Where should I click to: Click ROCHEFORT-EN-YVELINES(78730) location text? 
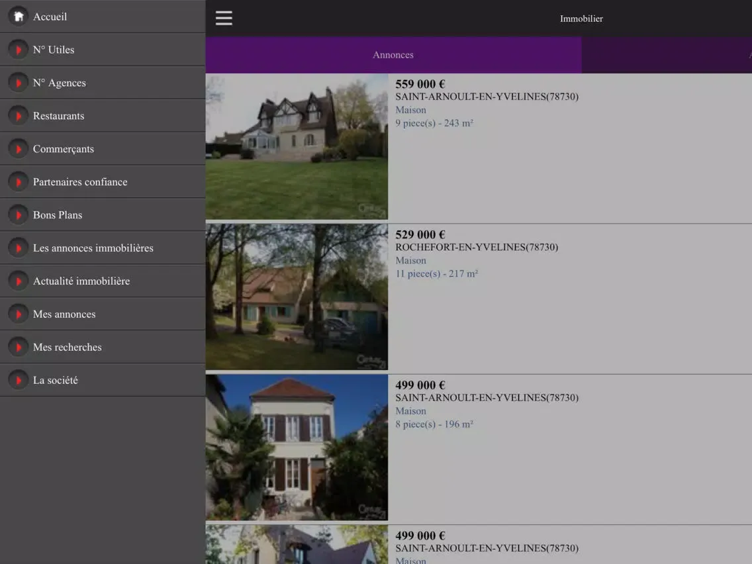[x=477, y=248]
